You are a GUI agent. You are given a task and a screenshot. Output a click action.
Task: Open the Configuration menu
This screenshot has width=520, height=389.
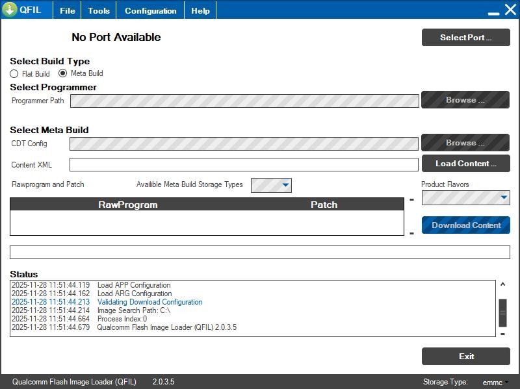coord(151,10)
